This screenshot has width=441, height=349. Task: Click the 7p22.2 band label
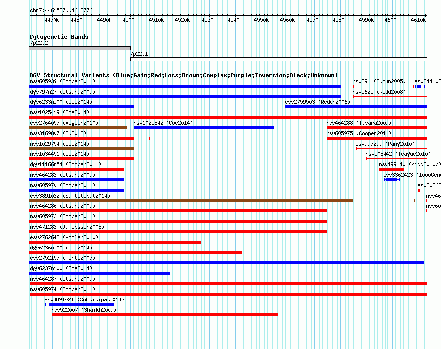pos(39,43)
